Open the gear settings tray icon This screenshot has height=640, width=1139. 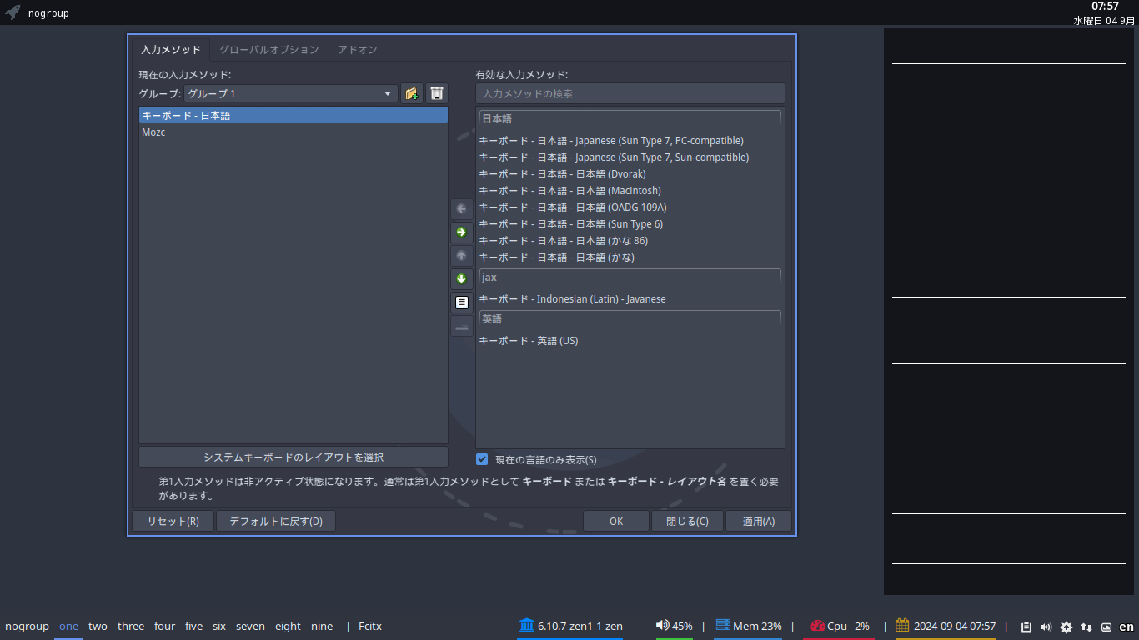(1066, 627)
